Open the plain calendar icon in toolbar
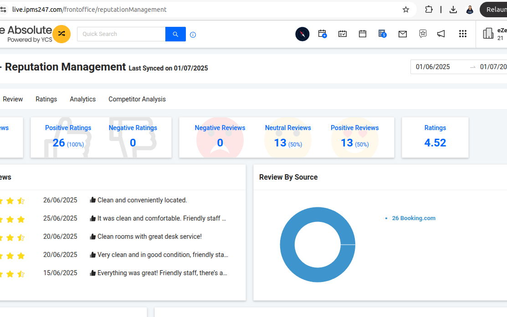Screen dimensions: 507x317 pos(363,34)
